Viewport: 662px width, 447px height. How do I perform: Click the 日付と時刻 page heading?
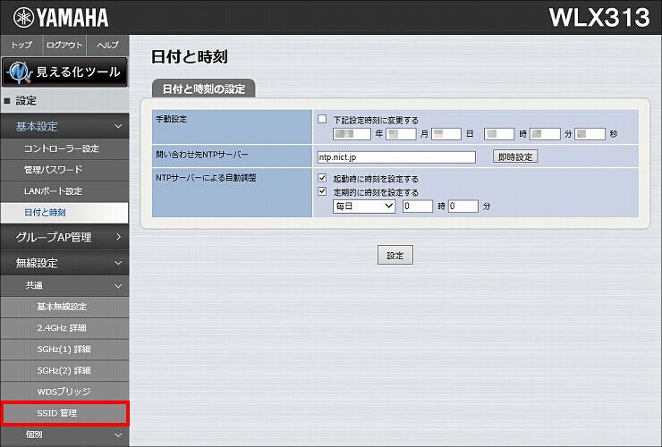pos(189,56)
